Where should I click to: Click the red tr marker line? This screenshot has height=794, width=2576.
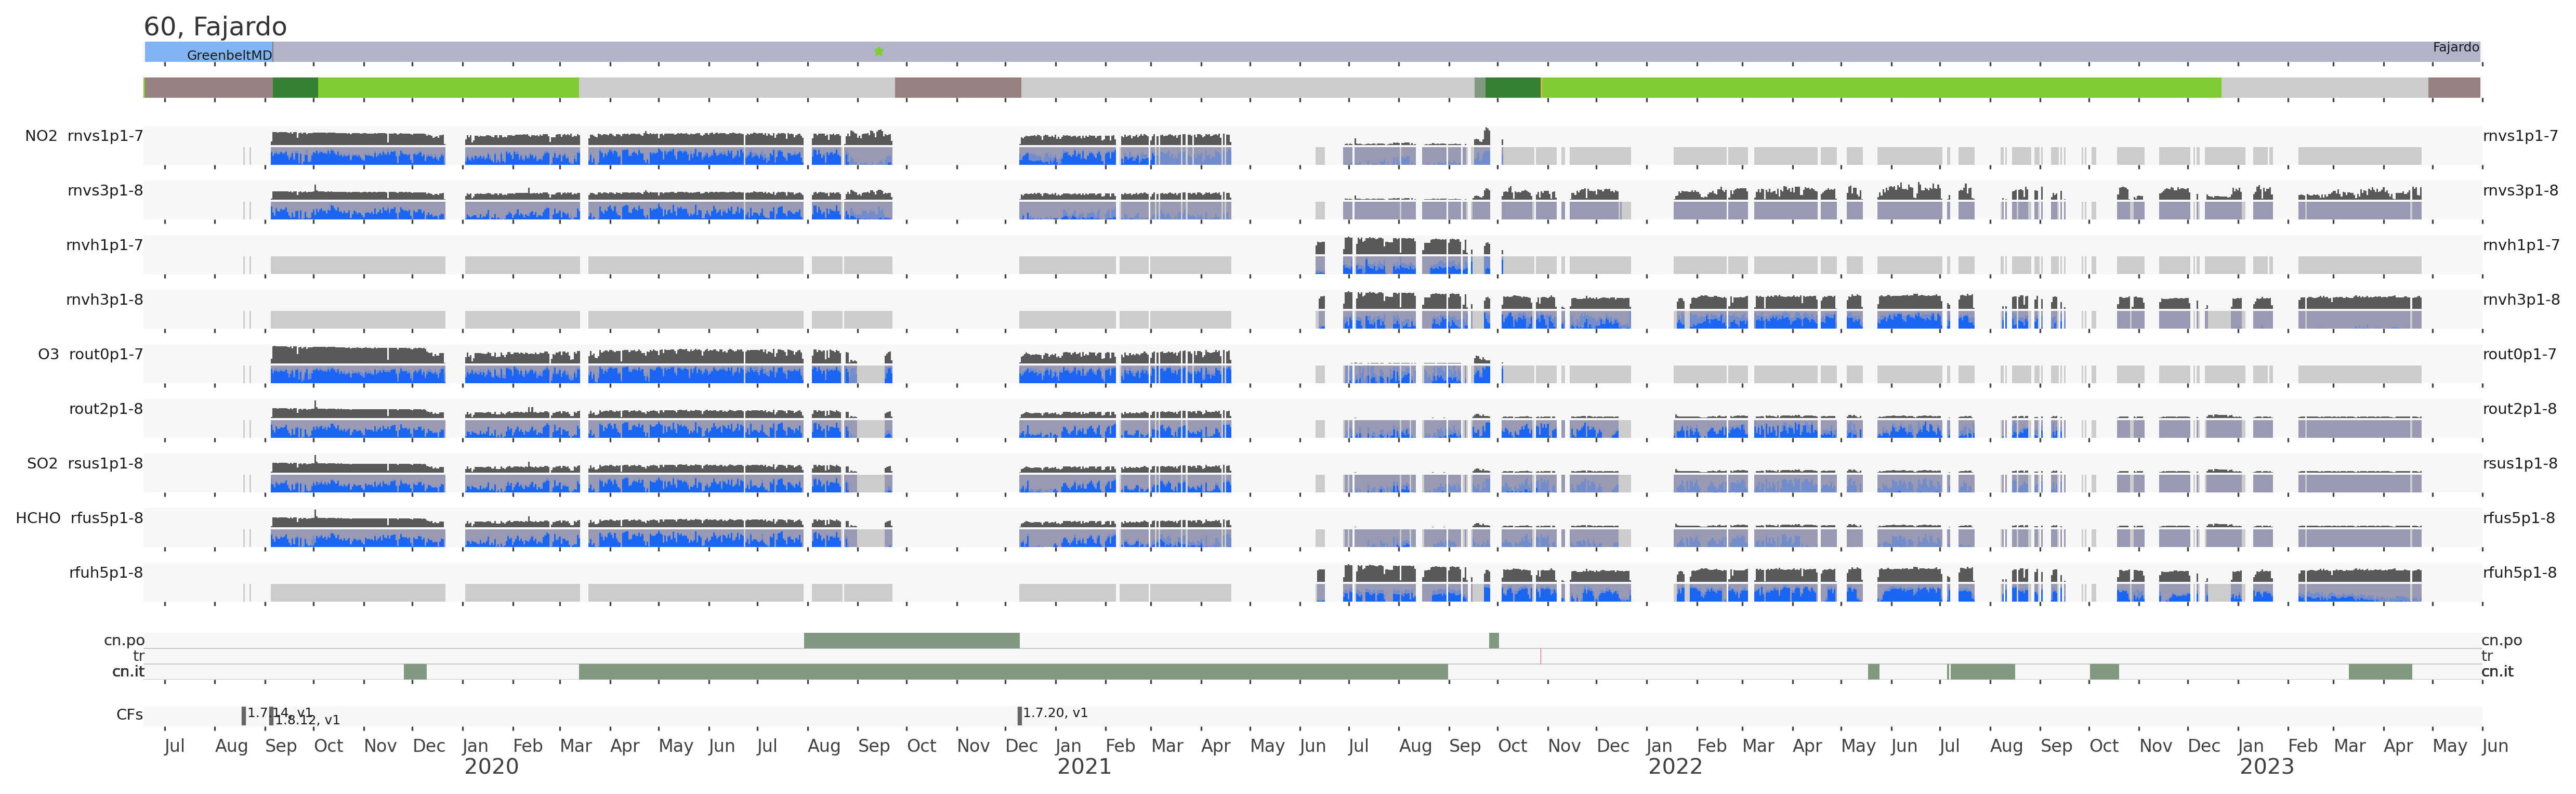point(1540,656)
